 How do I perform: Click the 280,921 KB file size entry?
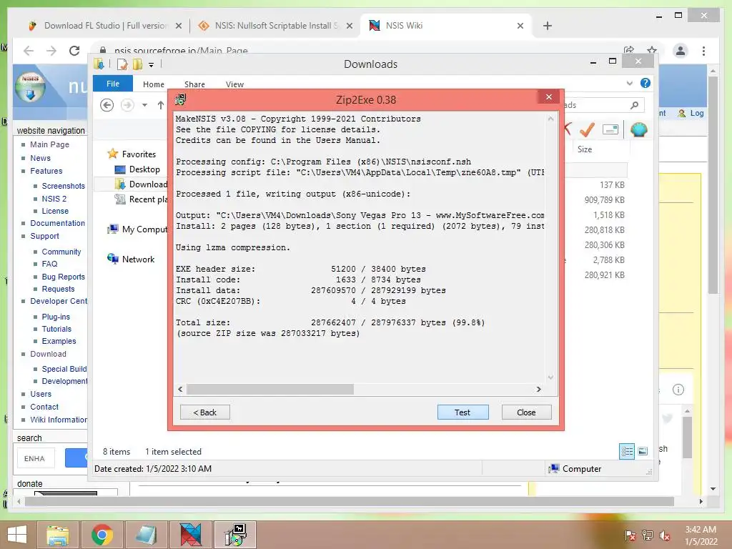[x=604, y=275]
